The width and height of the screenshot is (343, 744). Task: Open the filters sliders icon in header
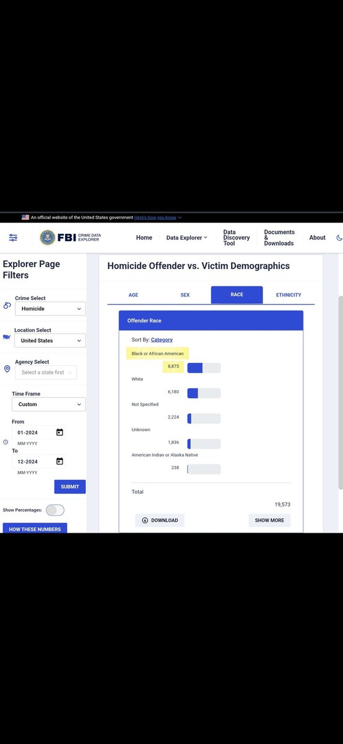pos(13,237)
